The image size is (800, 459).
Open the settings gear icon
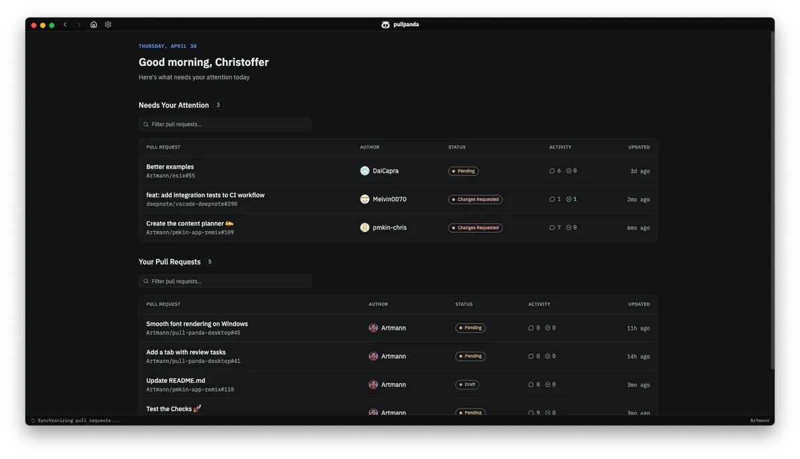108,25
